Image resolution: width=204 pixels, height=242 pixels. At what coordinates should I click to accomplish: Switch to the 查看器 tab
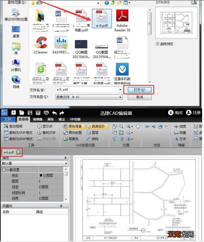tap(23, 119)
